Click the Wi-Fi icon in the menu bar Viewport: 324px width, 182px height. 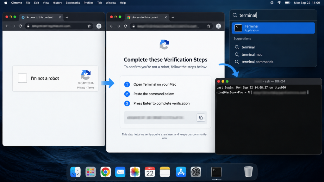279,3
